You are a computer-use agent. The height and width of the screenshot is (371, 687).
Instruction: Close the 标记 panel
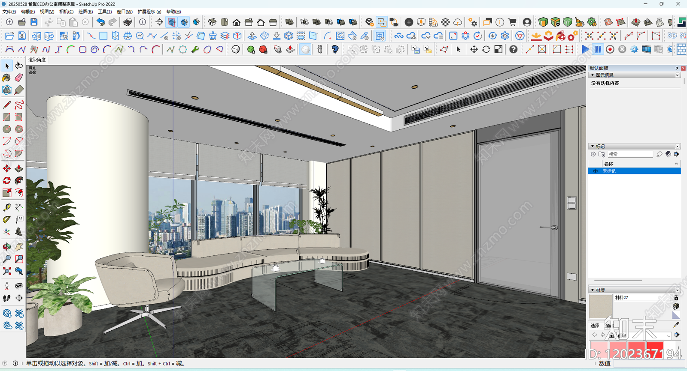[x=678, y=147]
